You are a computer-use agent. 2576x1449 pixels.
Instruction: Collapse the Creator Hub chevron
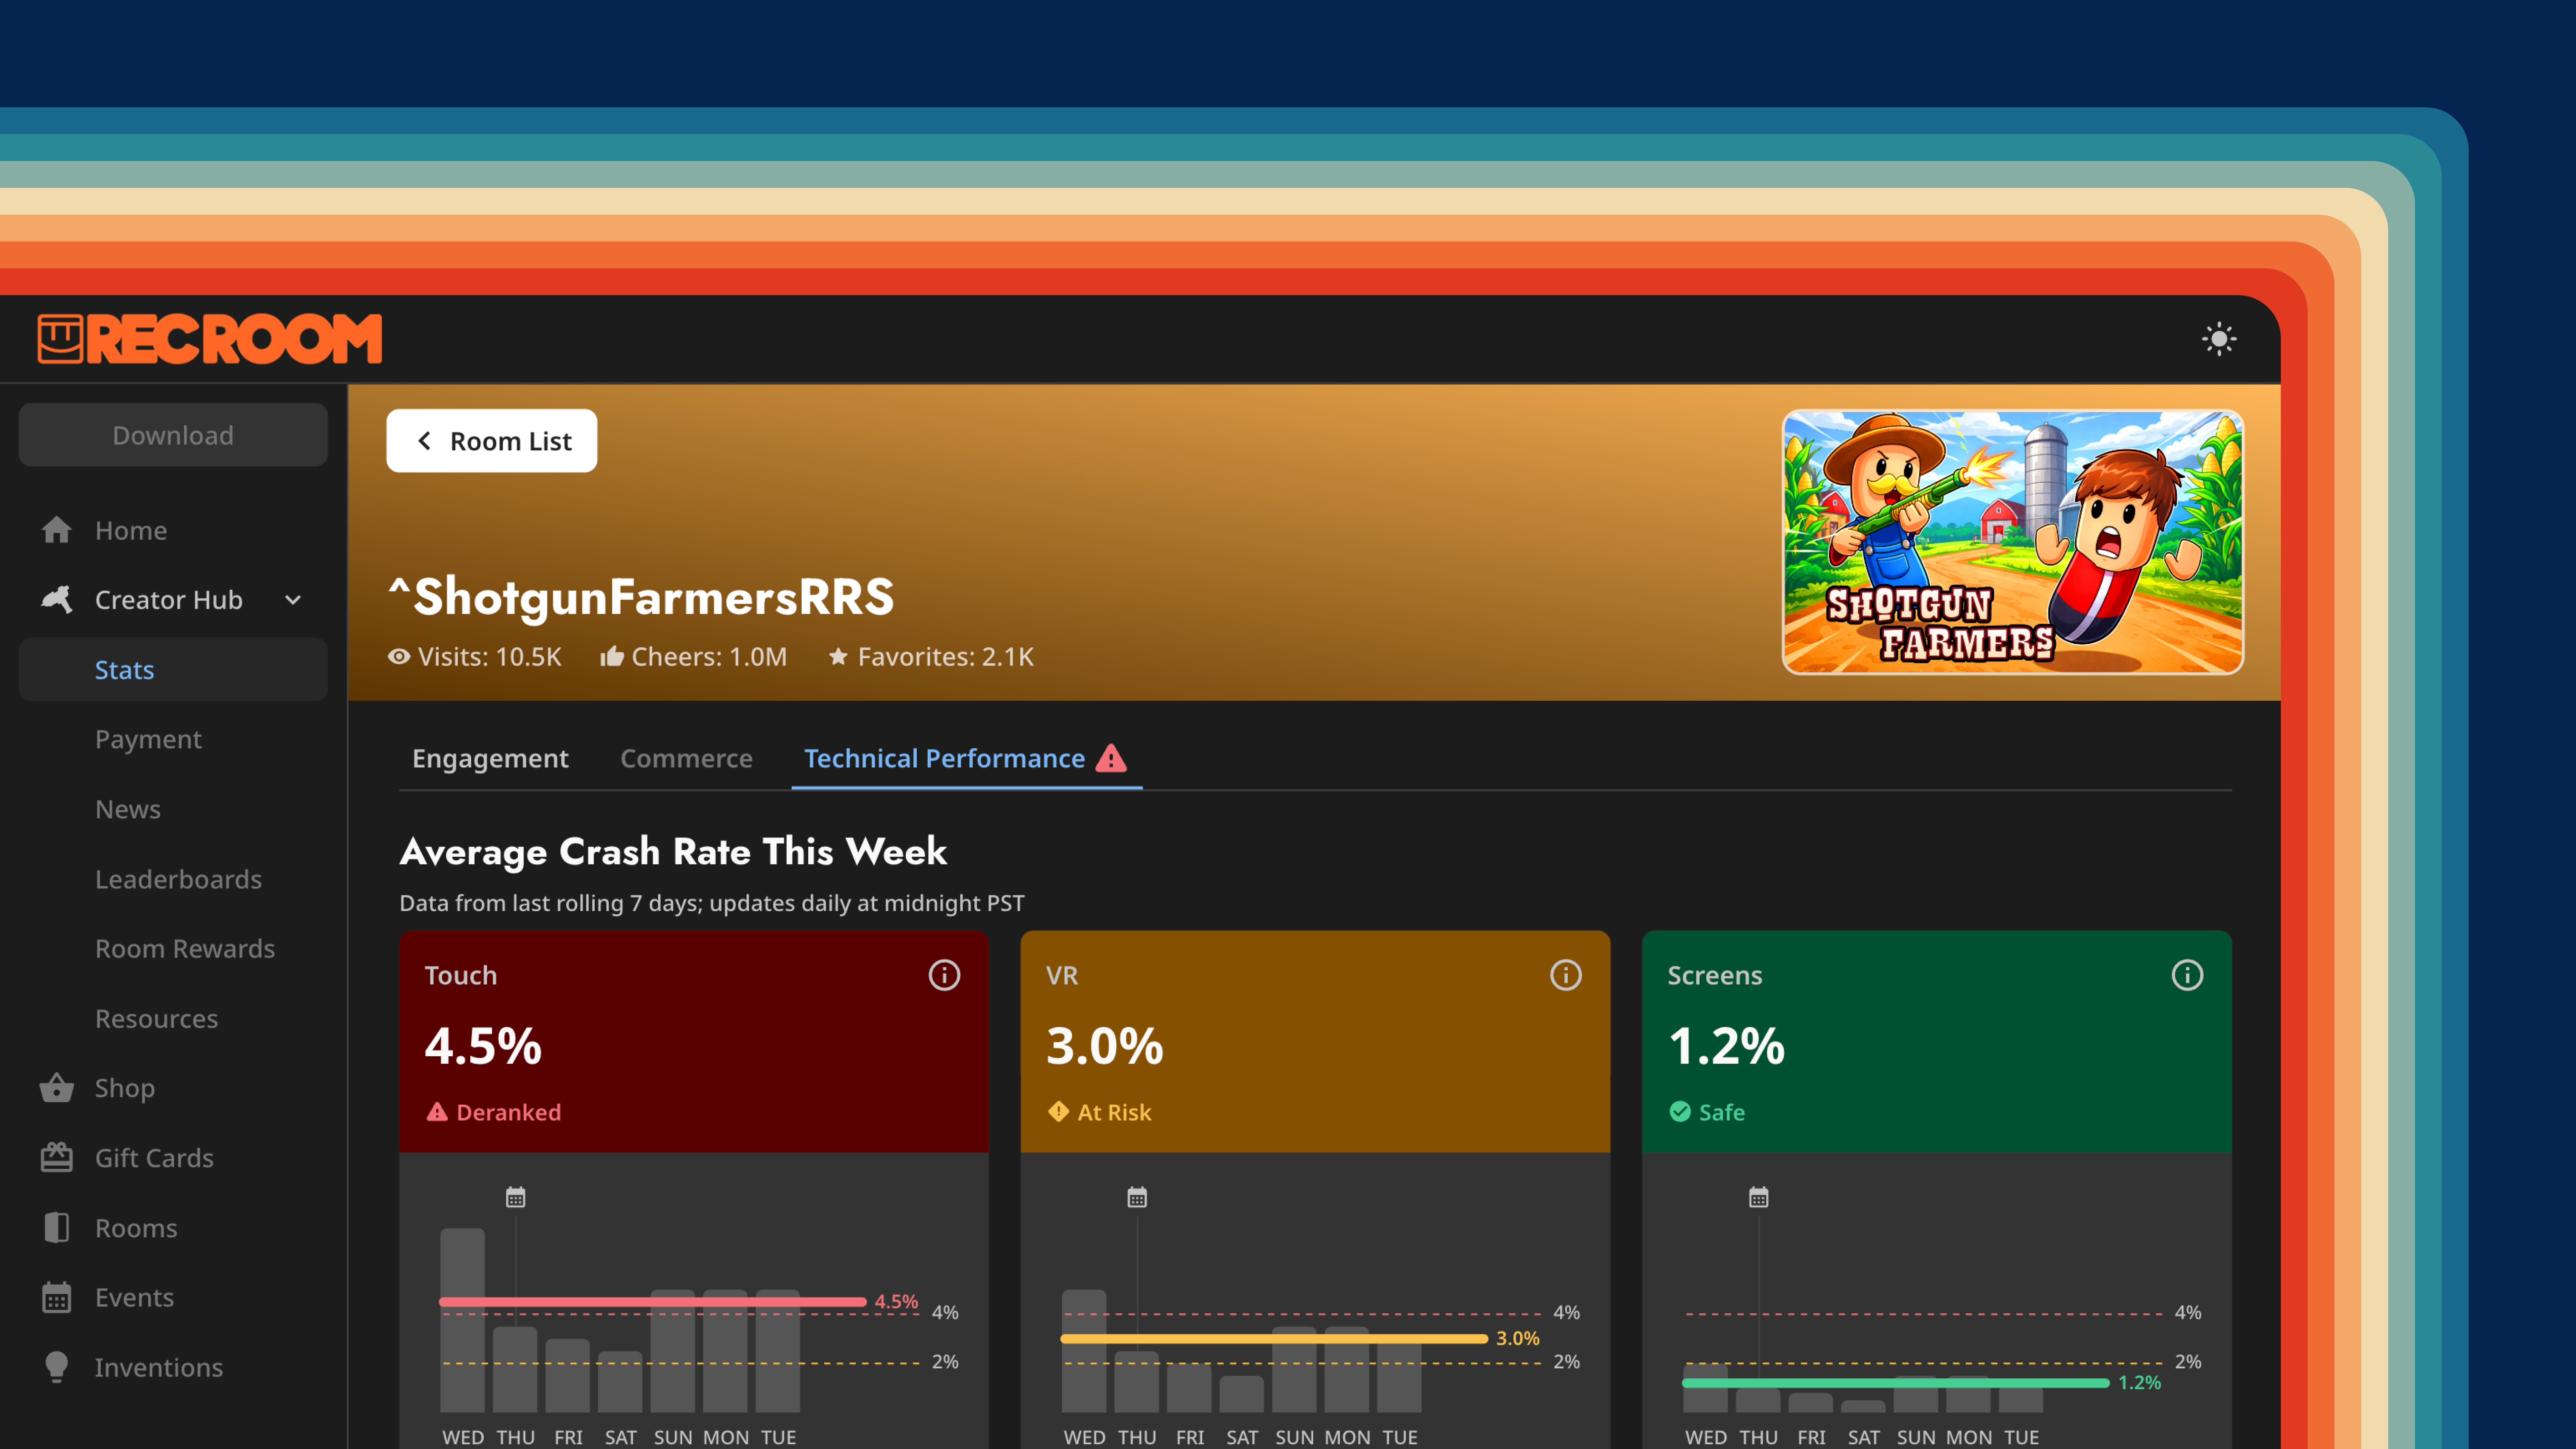293,600
